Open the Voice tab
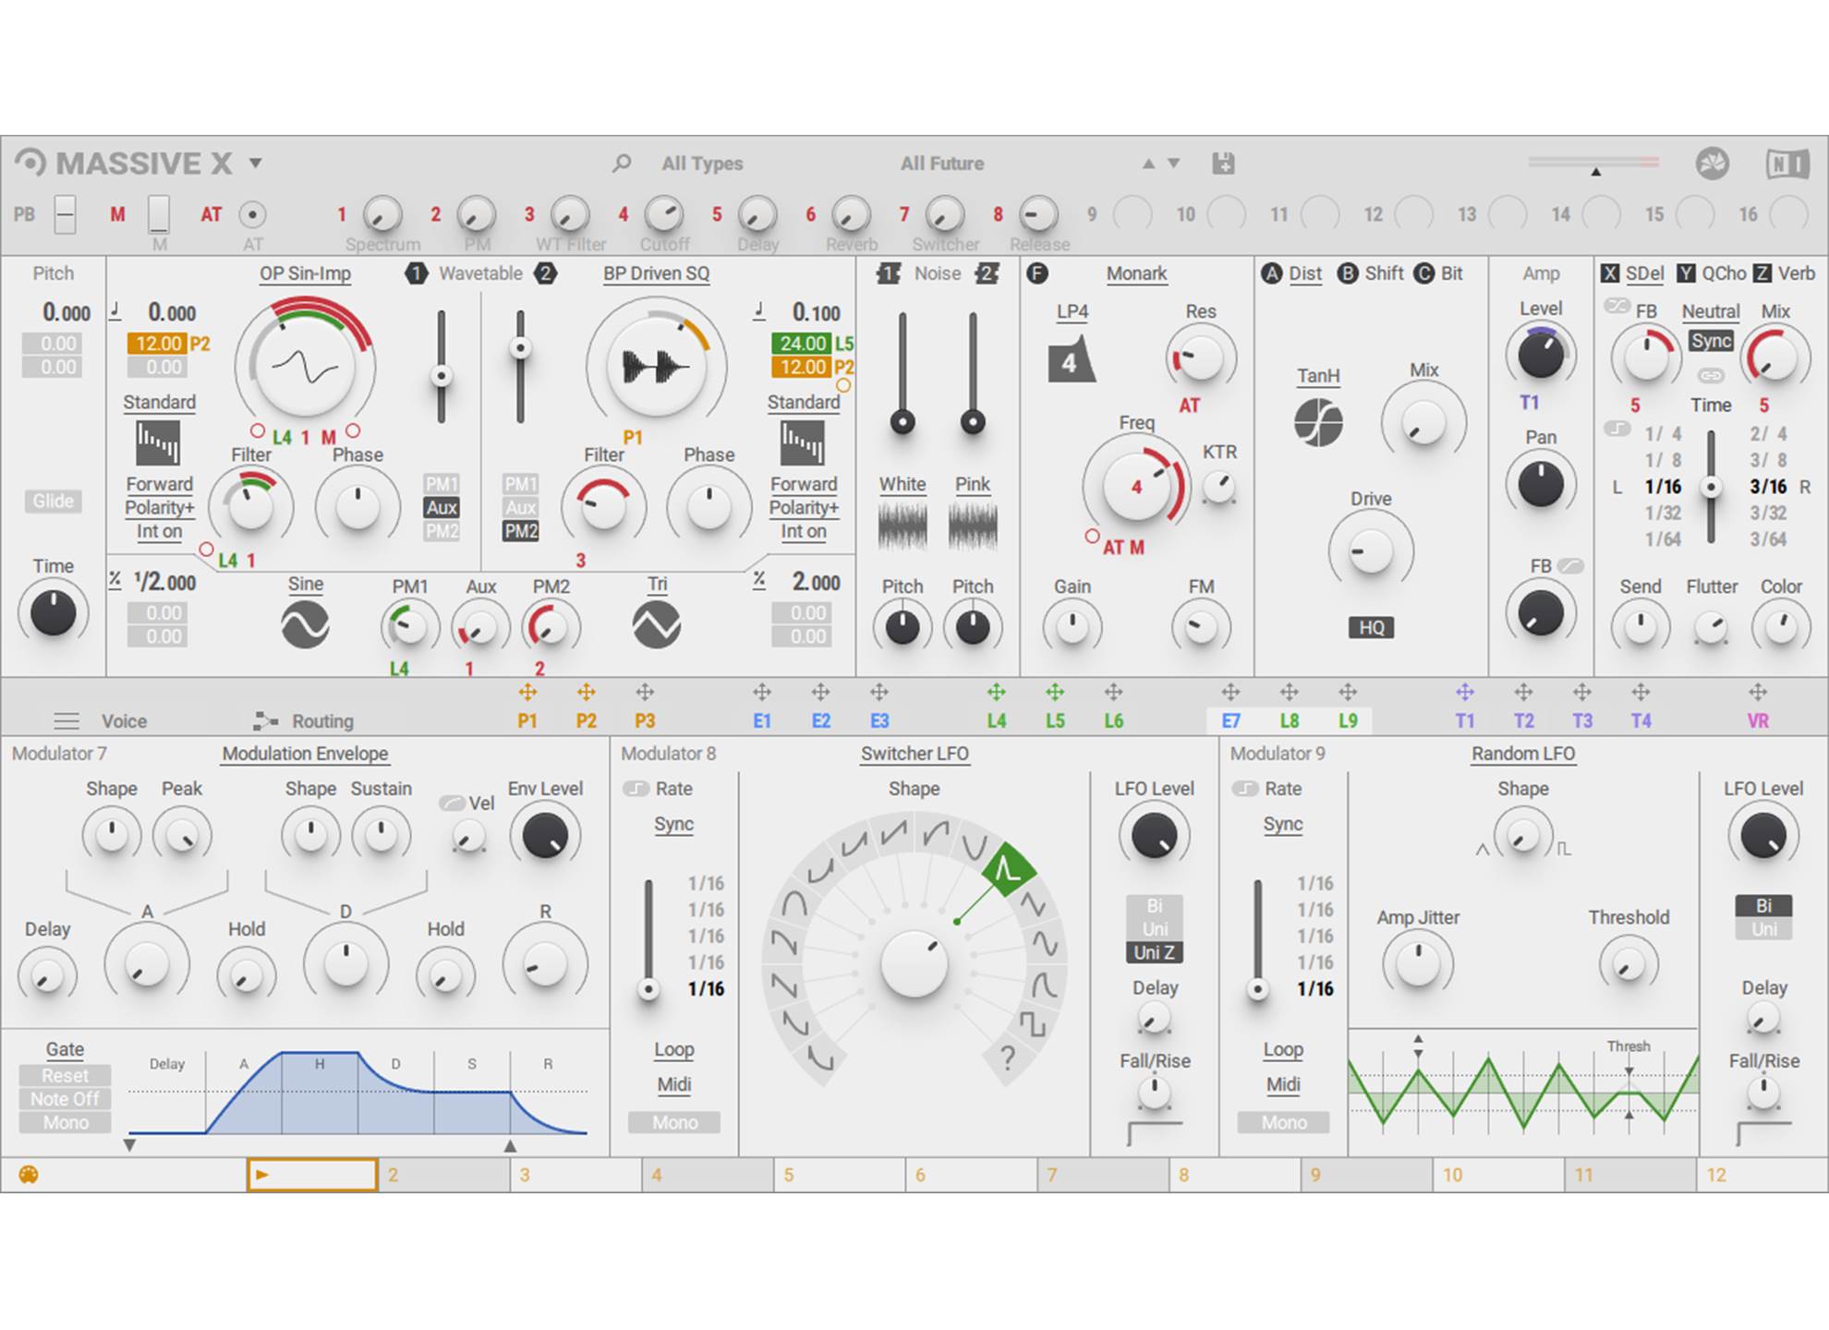Screen dimensions: 1829x1330 [124, 720]
